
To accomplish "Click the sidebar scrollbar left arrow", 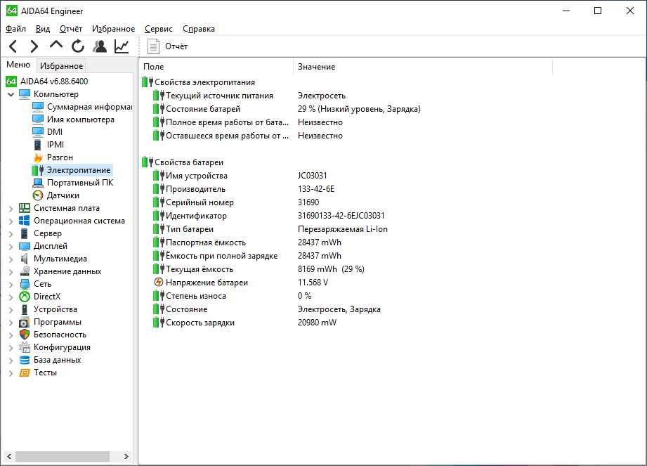I will [9, 456].
